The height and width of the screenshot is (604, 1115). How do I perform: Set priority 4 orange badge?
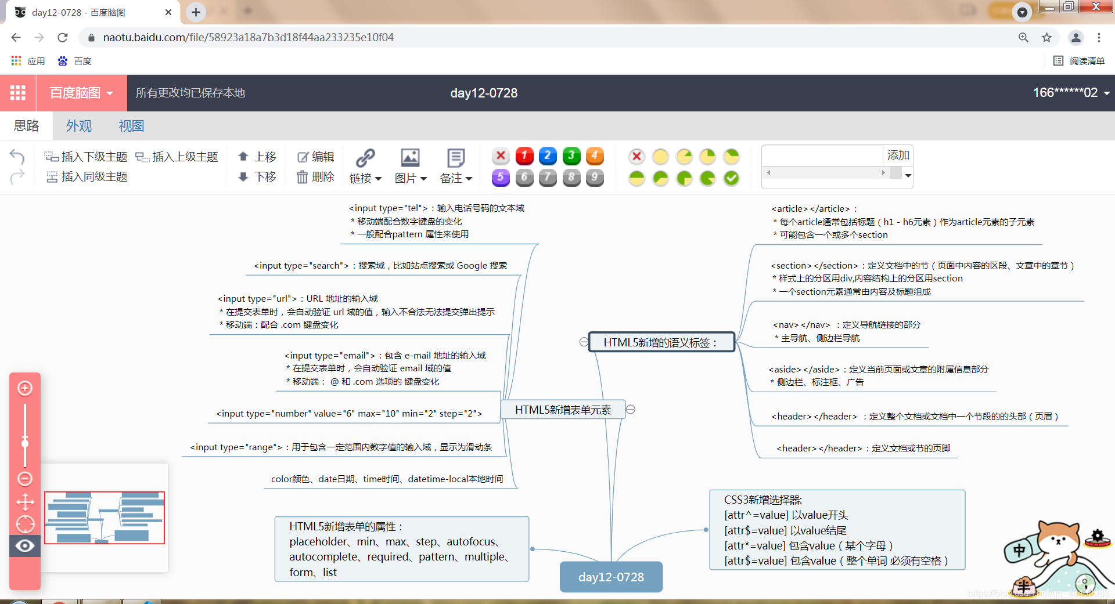(595, 155)
